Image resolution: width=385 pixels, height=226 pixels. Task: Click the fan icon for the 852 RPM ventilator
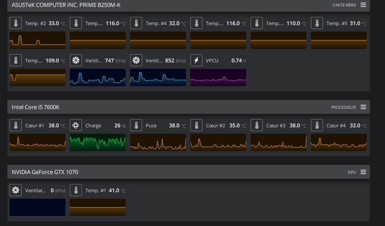click(x=136, y=60)
